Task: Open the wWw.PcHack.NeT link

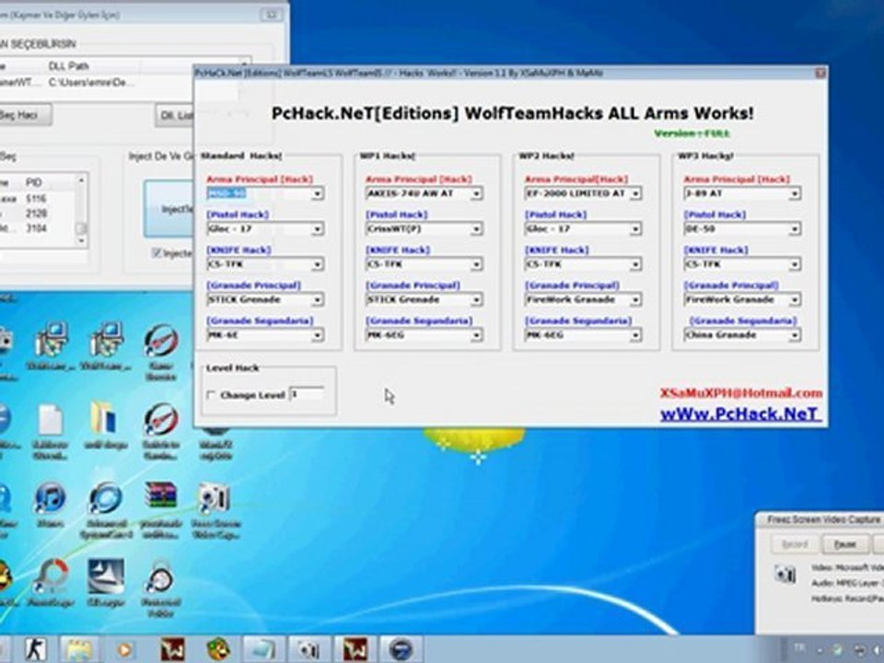Action: pyautogui.click(x=740, y=414)
